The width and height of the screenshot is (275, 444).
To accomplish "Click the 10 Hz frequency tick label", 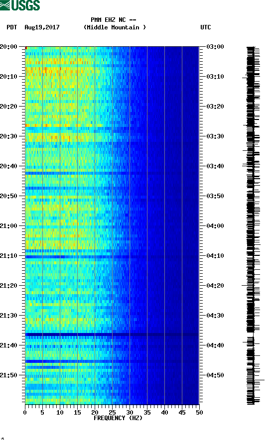I will (x=60, y=413).
